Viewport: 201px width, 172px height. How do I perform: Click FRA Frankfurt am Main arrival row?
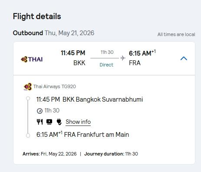coord(82,135)
